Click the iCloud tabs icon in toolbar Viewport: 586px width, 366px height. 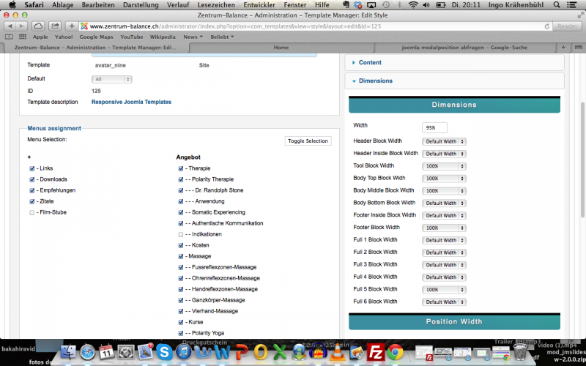pos(37,26)
